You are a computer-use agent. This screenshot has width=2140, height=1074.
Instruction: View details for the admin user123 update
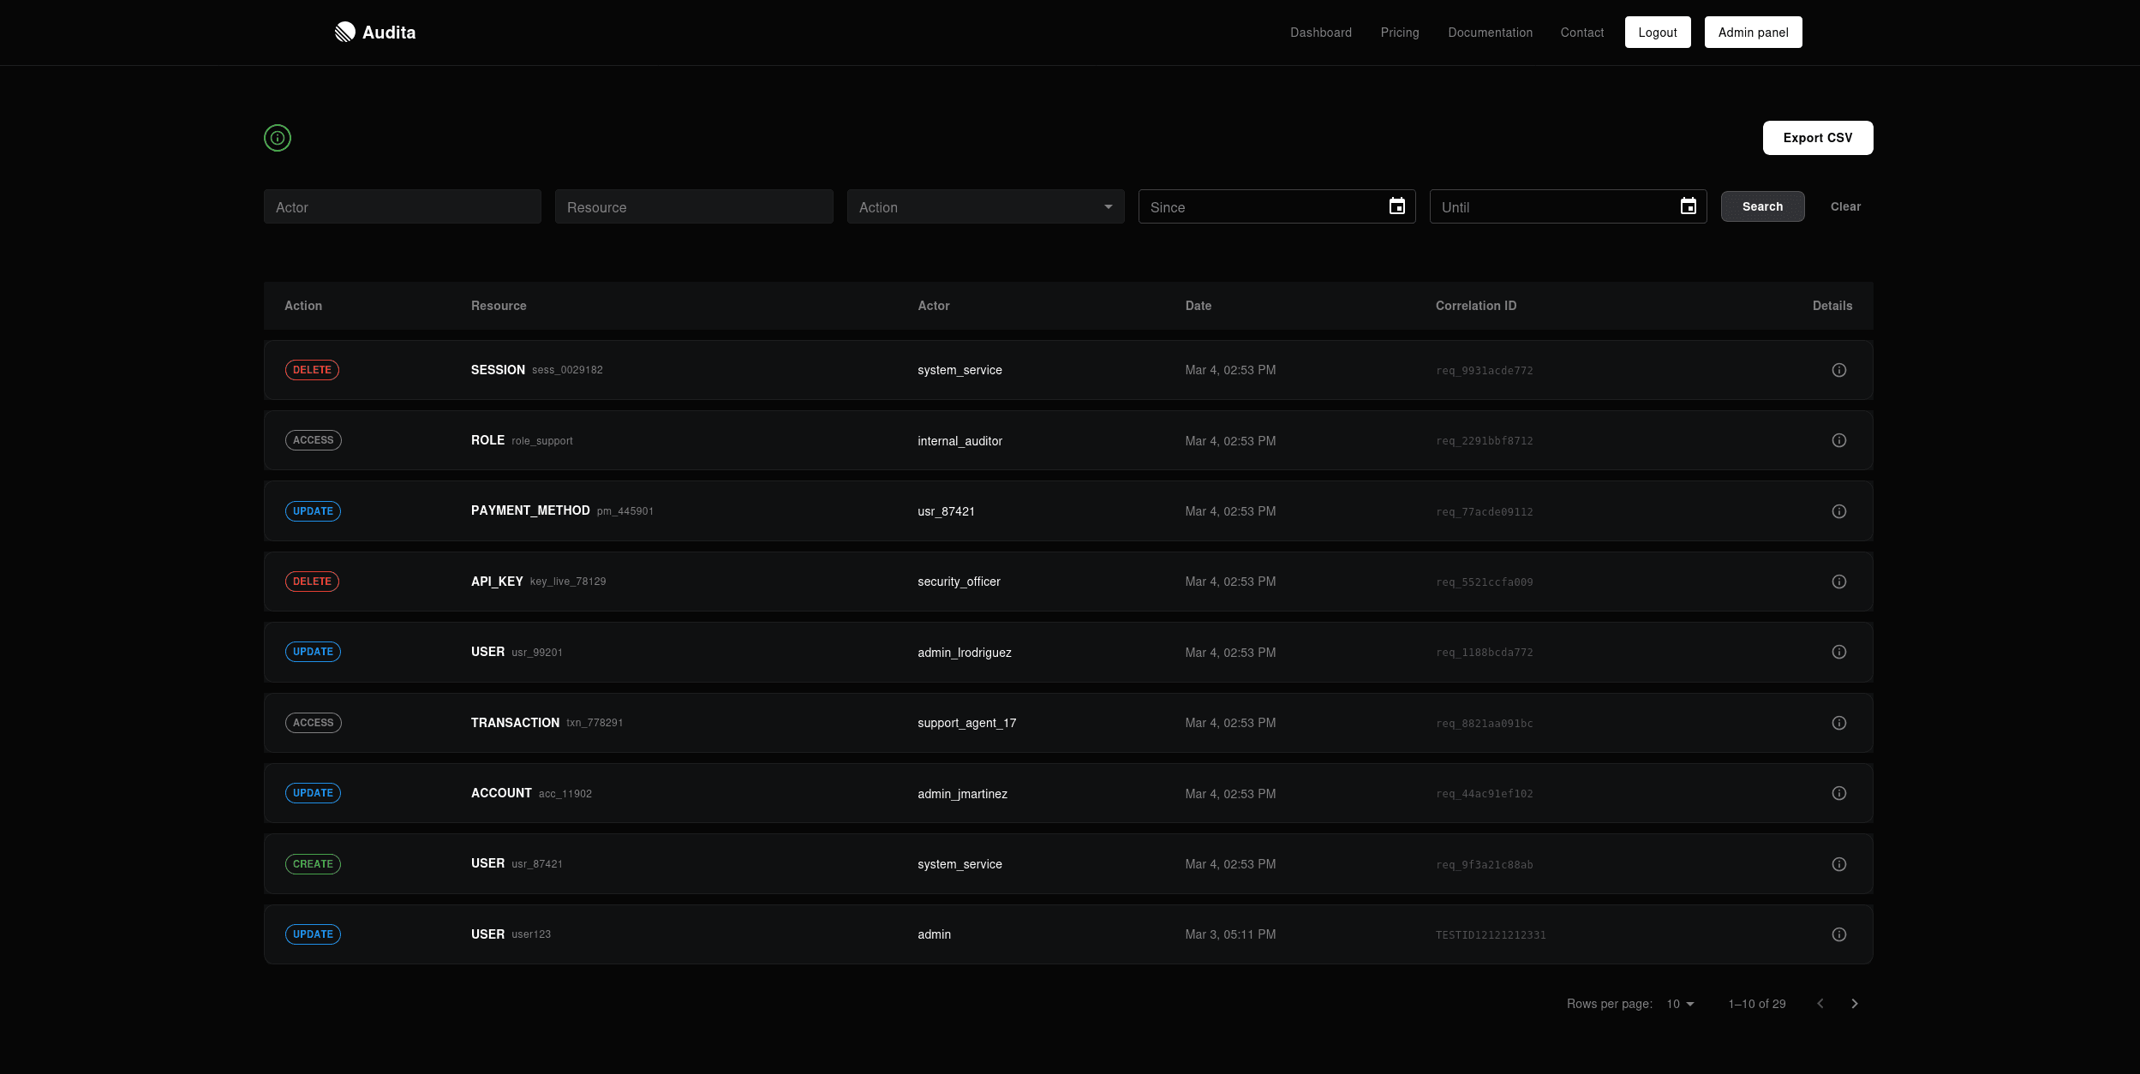[x=1839, y=934]
